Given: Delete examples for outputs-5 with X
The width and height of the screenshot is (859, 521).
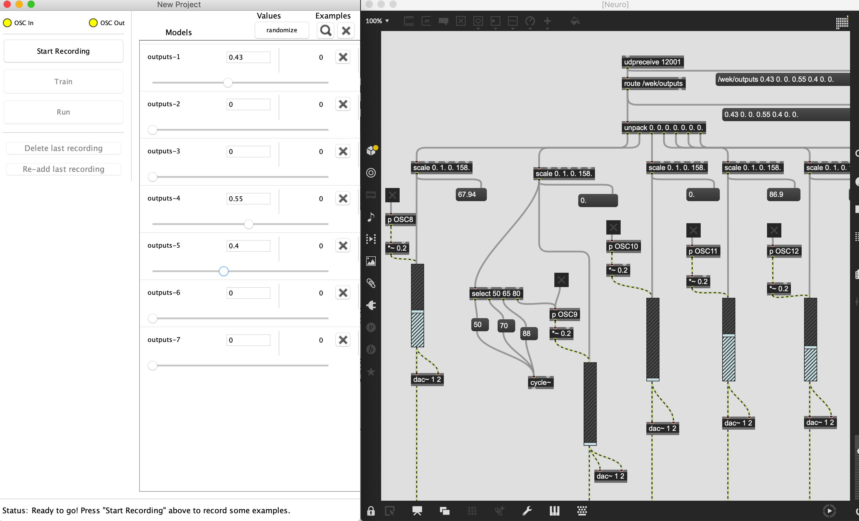Looking at the screenshot, I should (x=343, y=246).
